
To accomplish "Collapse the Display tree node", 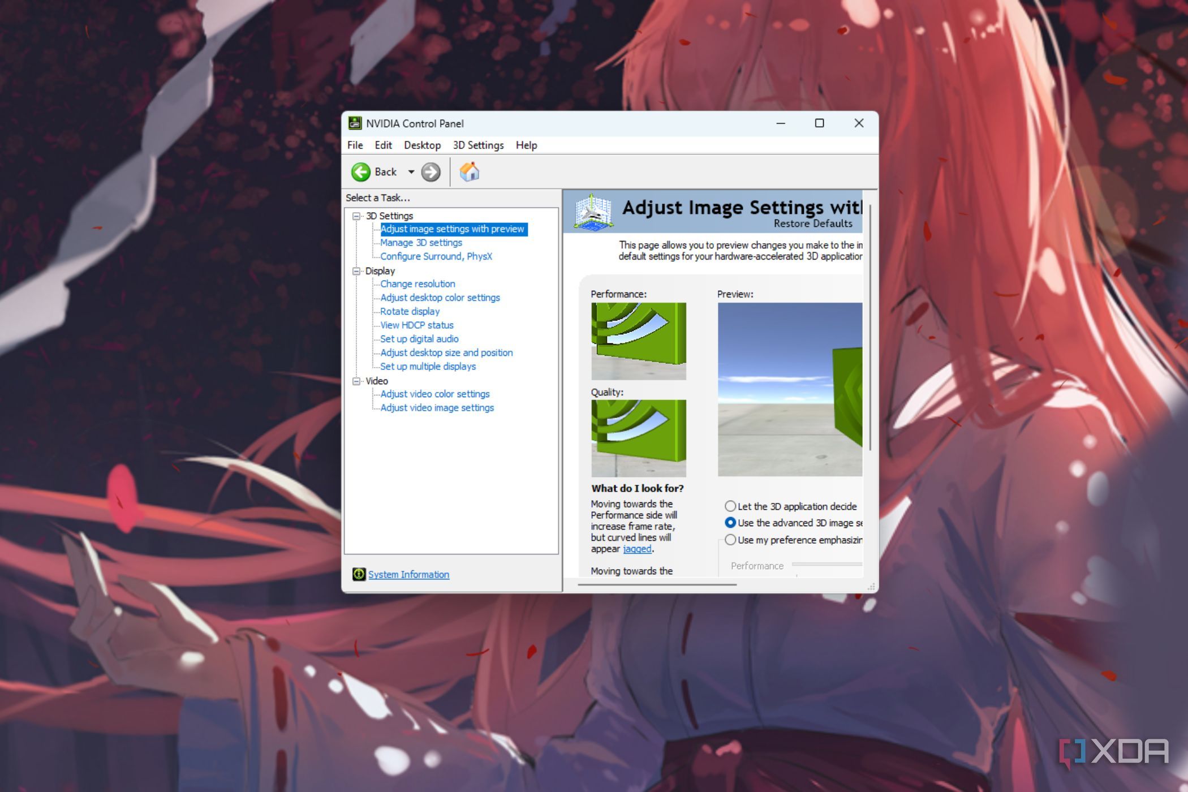I will tap(356, 271).
